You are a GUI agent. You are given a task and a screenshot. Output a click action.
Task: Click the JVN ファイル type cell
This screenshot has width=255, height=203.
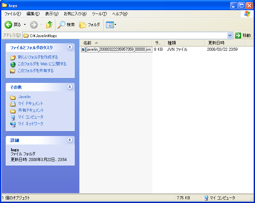click(177, 49)
